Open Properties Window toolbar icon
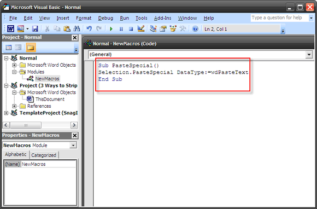 pos(163,29)
